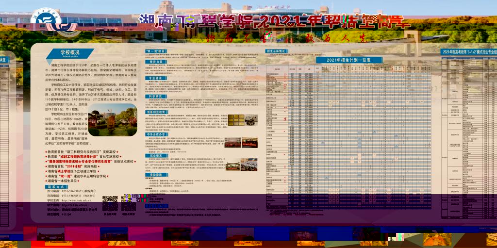
Task: Click the campus garden photo in 学校概况
Action: pyautogui.click(x=112, y=120)
